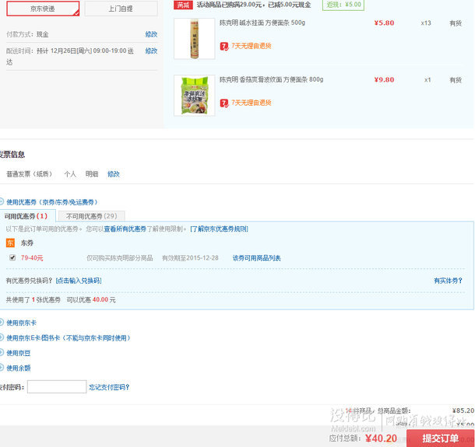The height and width of the screenshot is (447, 475).
Task: Click the green 返现 ¥5.00 badge
Action: 343,5
